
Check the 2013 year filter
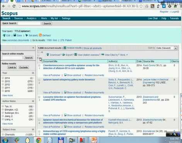pos(3,81)
